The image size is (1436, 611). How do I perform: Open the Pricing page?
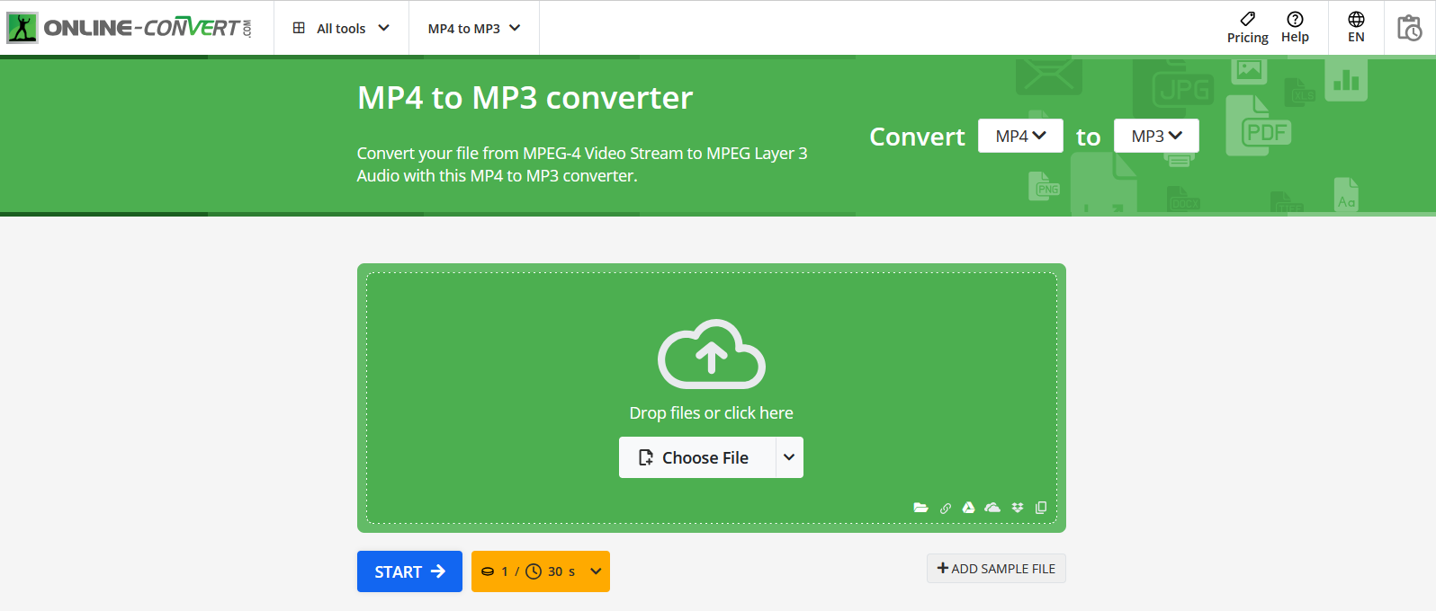point(1247,28)
